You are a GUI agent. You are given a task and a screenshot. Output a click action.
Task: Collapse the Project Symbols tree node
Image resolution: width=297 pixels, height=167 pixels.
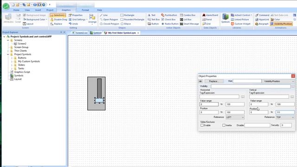[x=8, y=54]
